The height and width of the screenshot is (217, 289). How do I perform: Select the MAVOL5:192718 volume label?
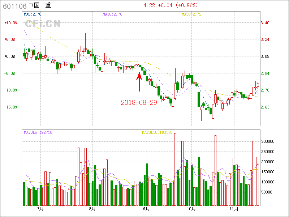pyautogui.click(x=38, y=132)
